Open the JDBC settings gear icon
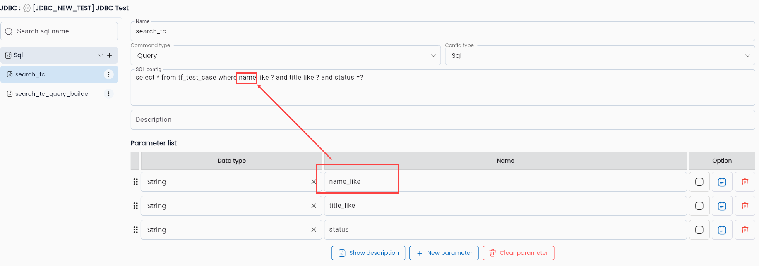Screen dimensions: 759x266 [27, 8]
